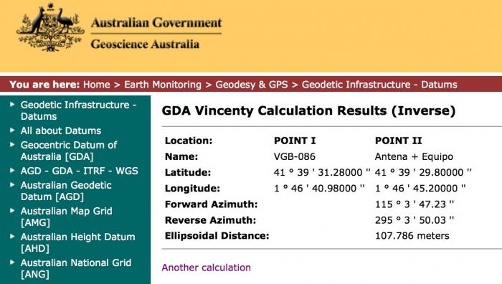Image resolution: width=502 pixels, height=284 pixels.
Task: Click the Forward Azimuth: label
Action: (212, 204)
